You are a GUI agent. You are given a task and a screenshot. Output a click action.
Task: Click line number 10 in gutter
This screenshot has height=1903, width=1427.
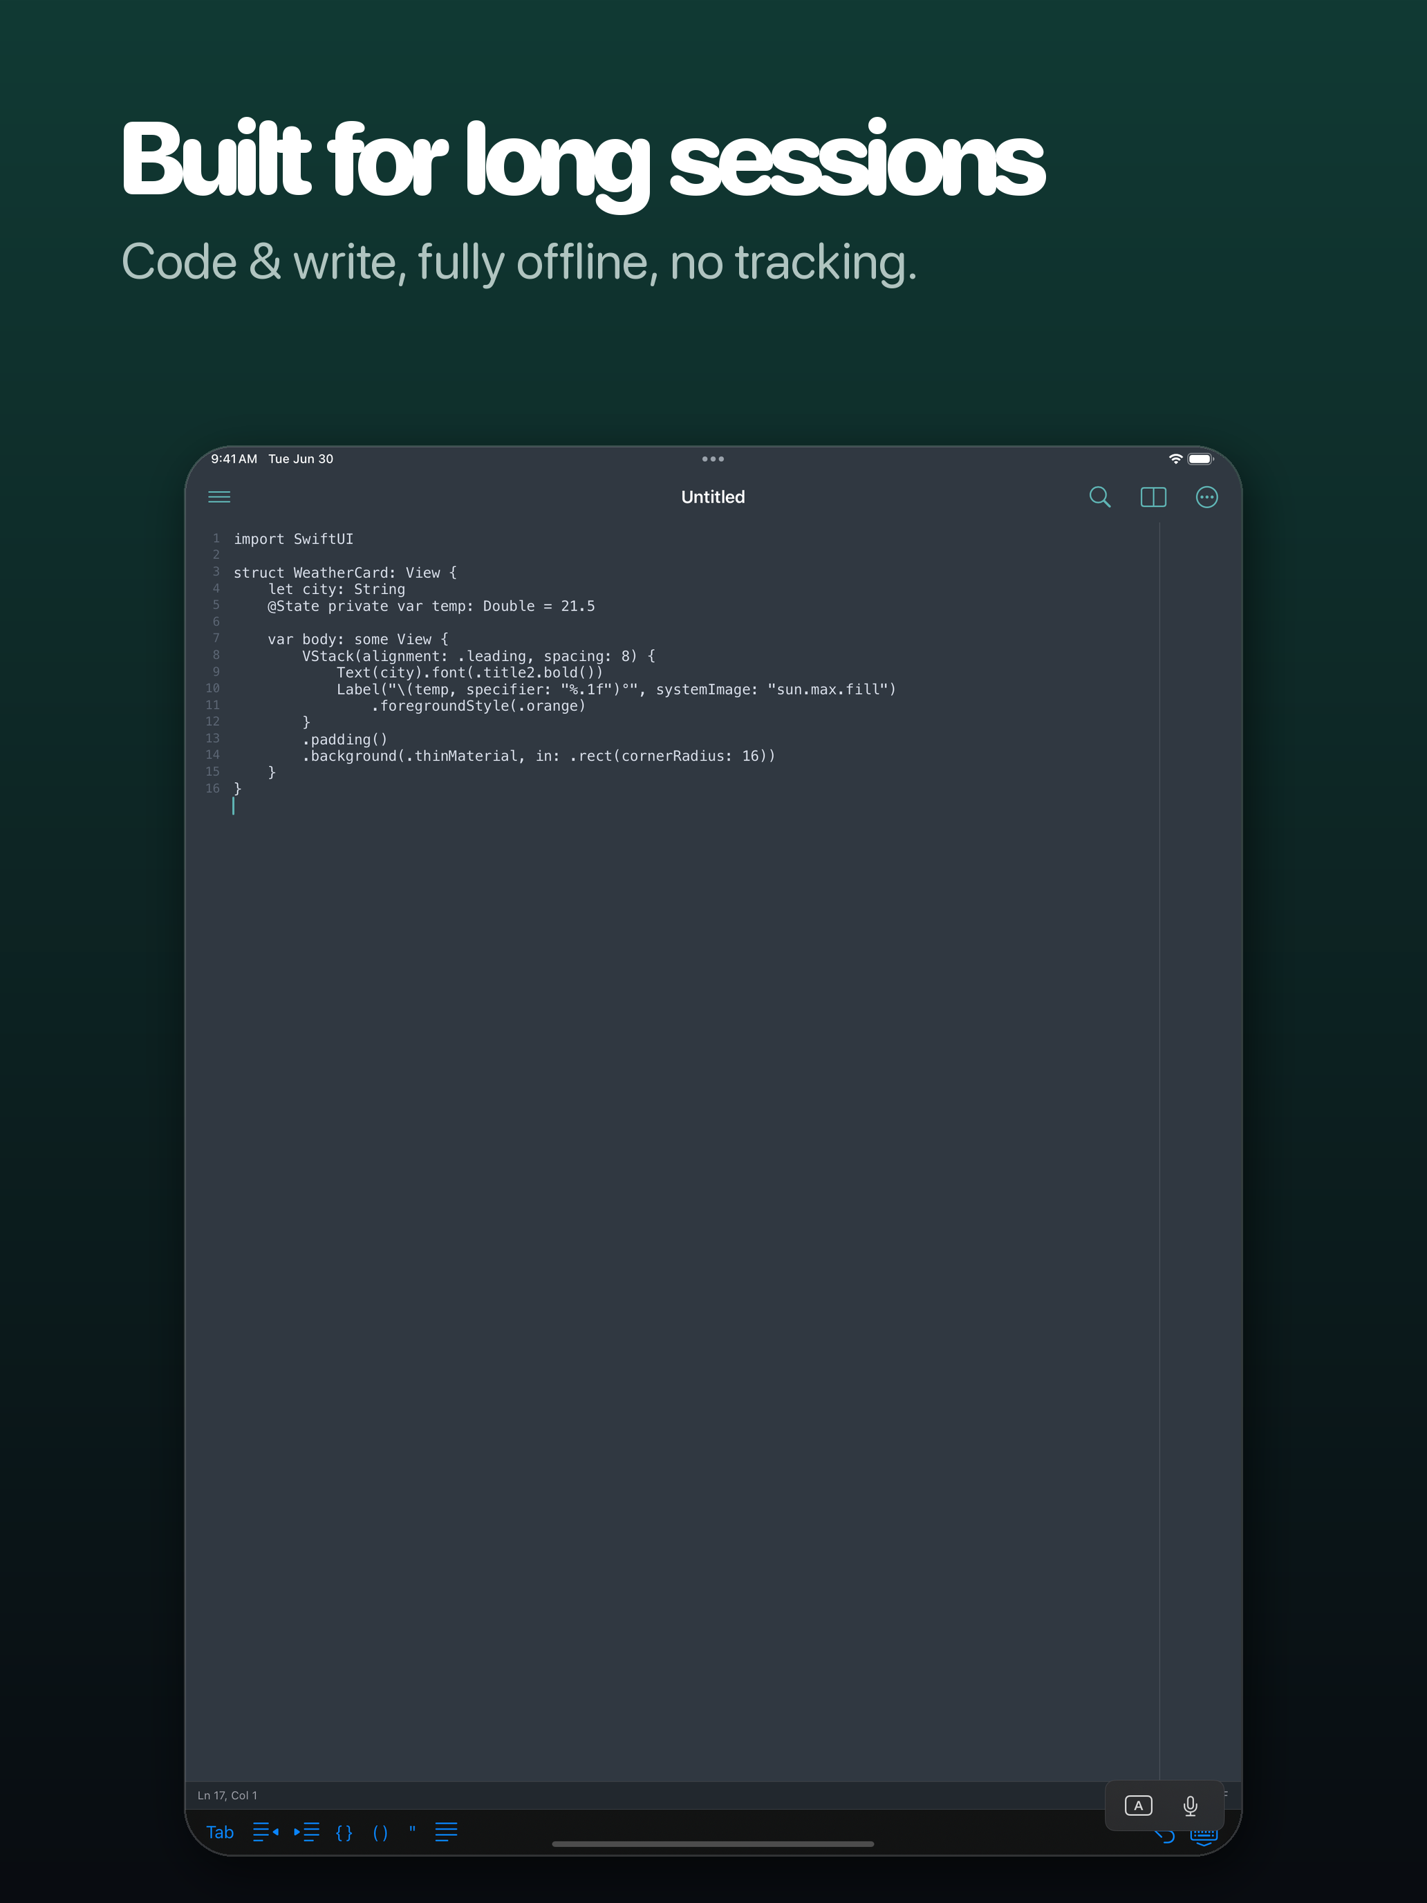212,688
